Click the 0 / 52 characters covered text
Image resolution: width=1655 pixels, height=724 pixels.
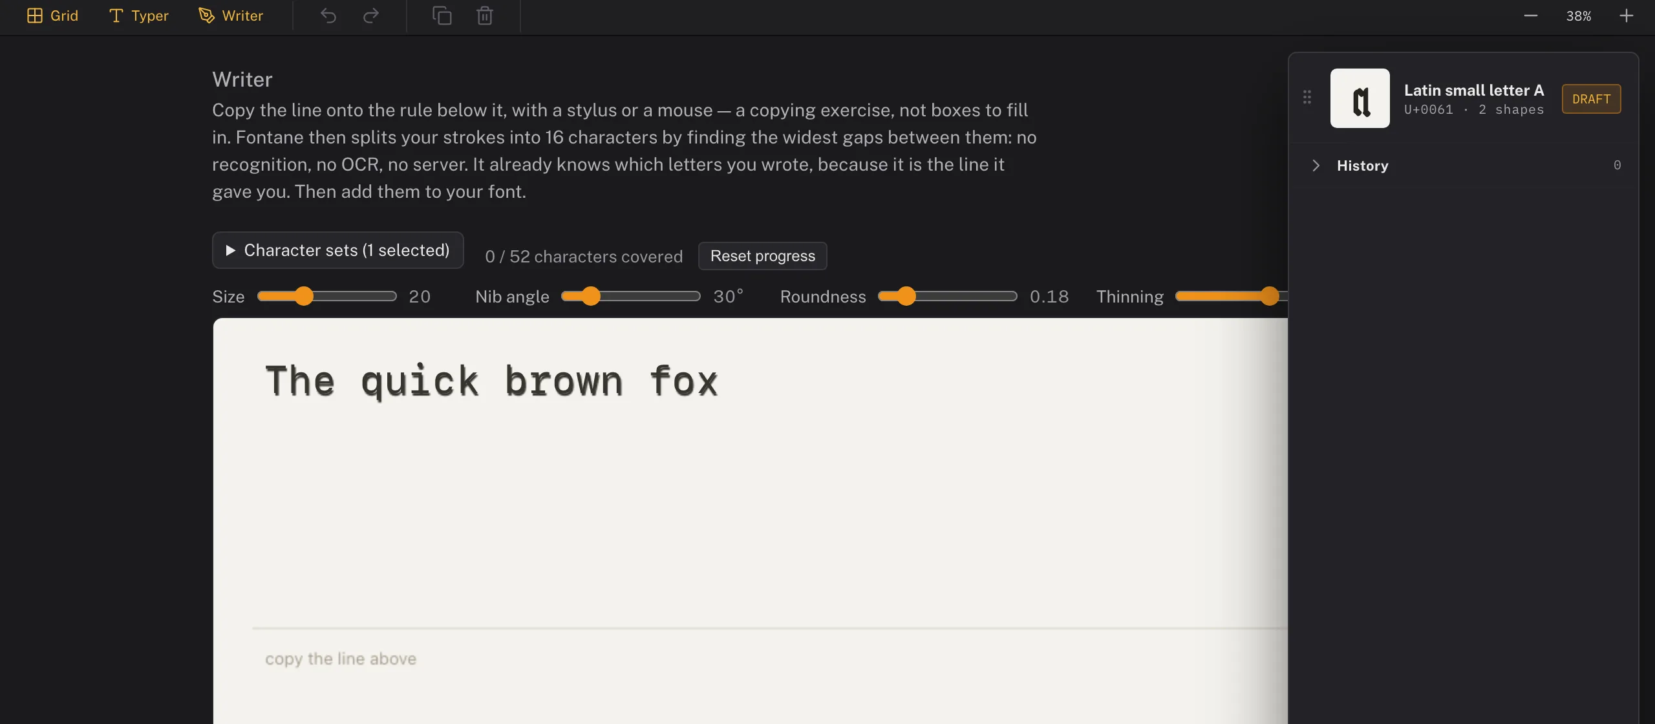tap(584, 257)
